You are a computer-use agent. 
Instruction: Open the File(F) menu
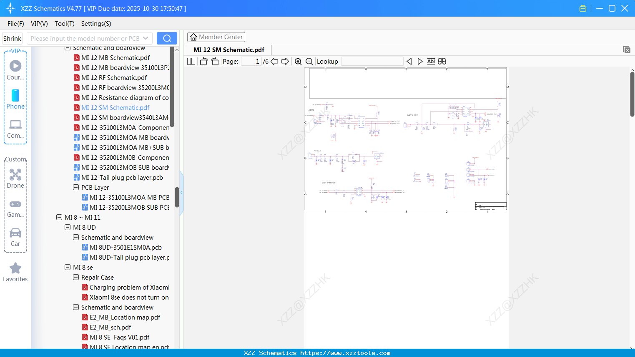point(16,24)
